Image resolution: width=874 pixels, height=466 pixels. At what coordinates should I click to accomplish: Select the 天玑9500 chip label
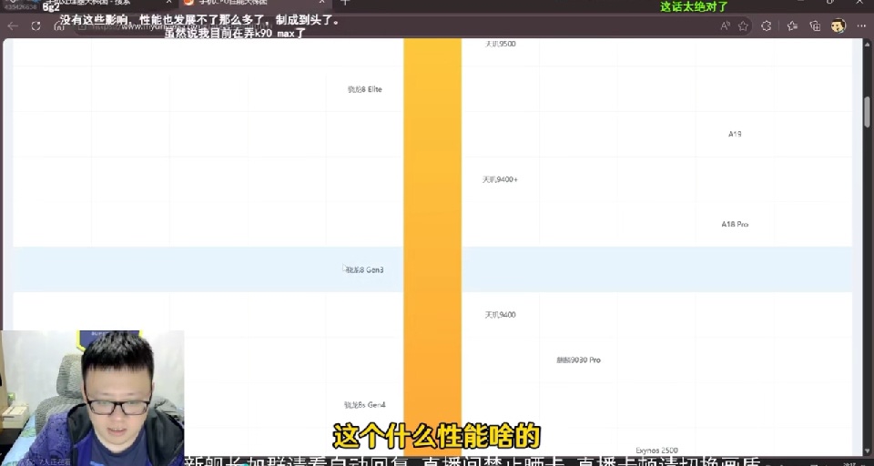(500, 44)
